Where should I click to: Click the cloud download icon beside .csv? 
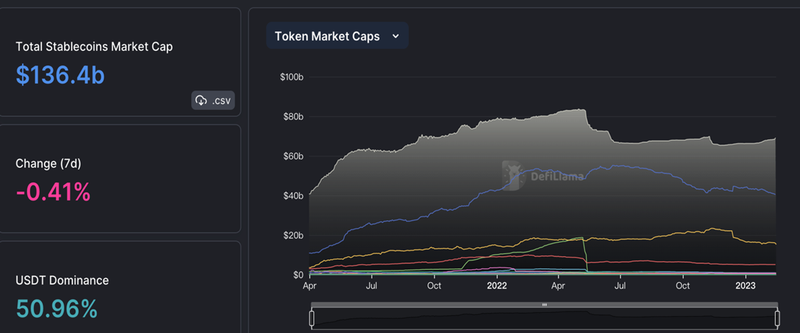[x=201, y=101]
